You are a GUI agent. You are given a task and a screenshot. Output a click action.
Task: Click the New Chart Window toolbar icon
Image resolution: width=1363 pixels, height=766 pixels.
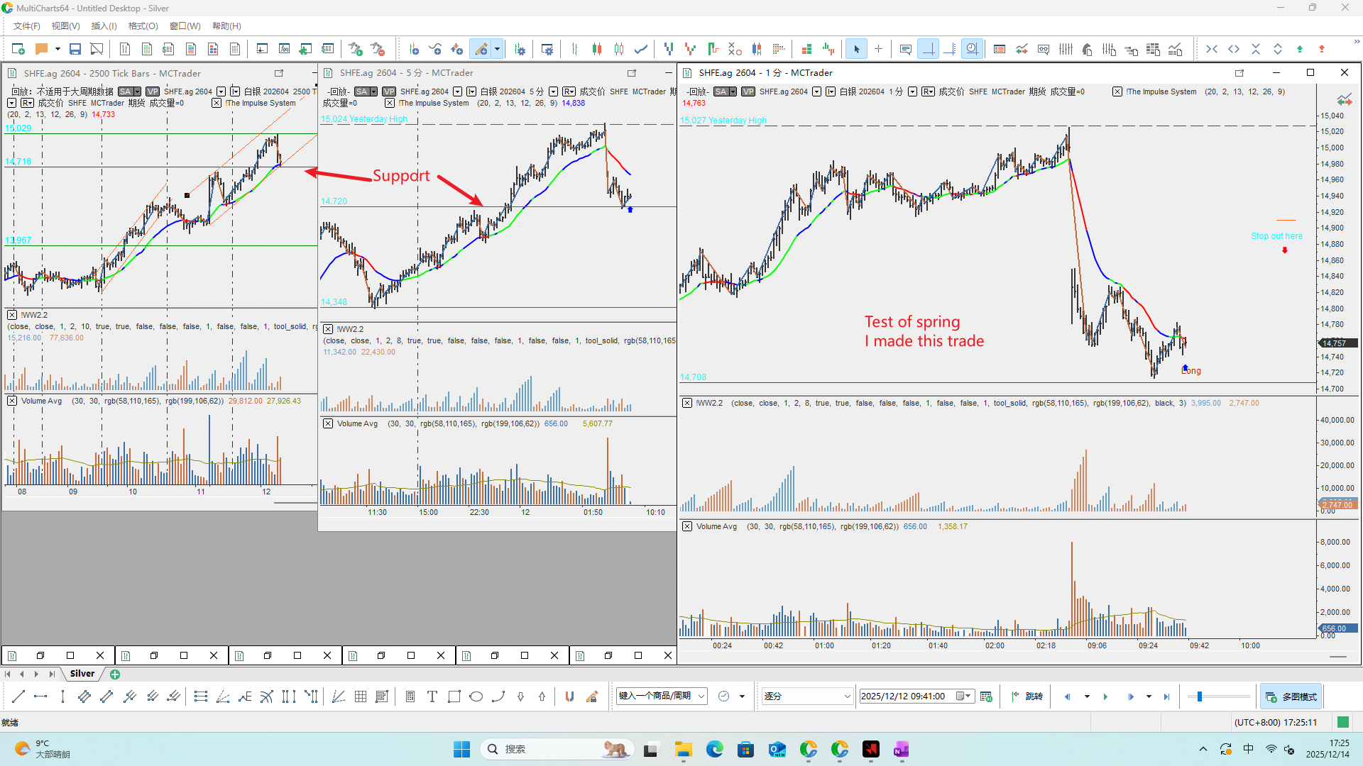tap(18, 49)
